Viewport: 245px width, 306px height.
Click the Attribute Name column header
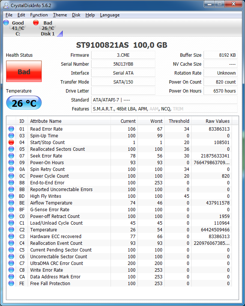coord(69,121)
